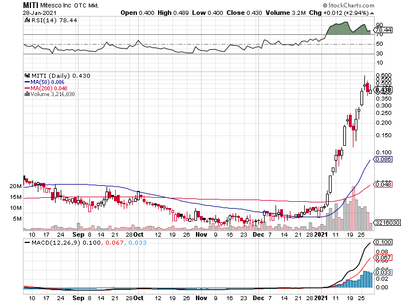Click the candlestick icon beside MITI (Daily)
This screenshot has width=401, height=303.
tap(27, 75)
